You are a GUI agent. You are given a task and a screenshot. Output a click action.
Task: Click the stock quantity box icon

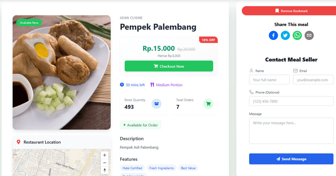click(x=157, y=104)
